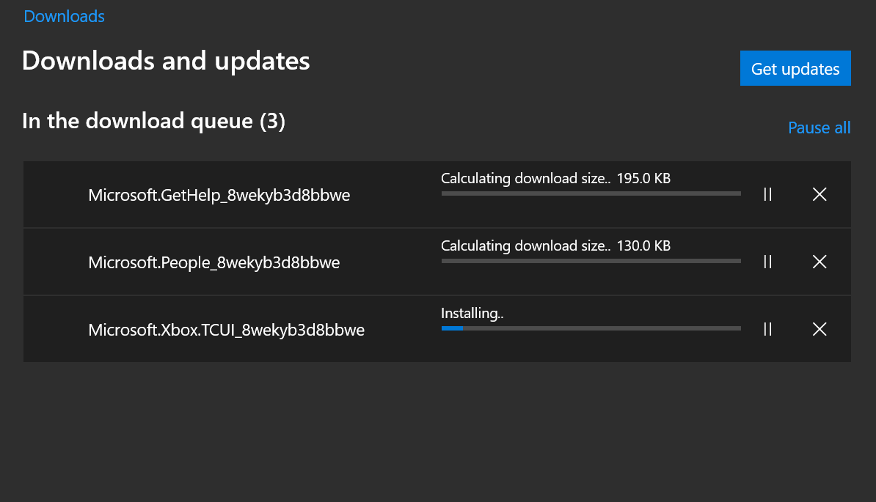The image size is (876, 502).
Task: Remove Microsoft.Xbox.TCUI from the queue
Action: click(x=820, y=329)
